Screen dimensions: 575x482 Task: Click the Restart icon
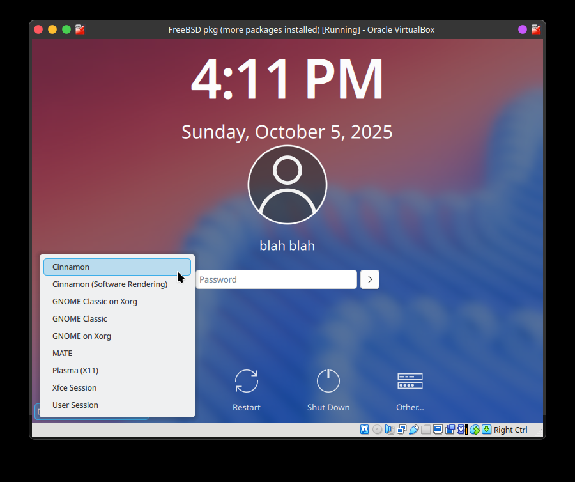[246, 382]
